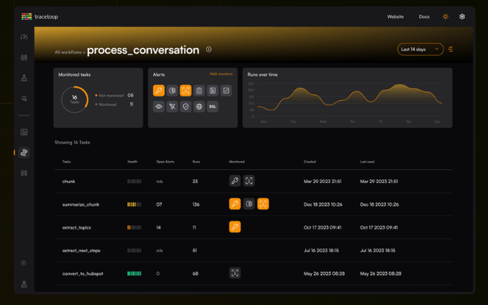Sort by Open Alerts column header

coord(165,161)
